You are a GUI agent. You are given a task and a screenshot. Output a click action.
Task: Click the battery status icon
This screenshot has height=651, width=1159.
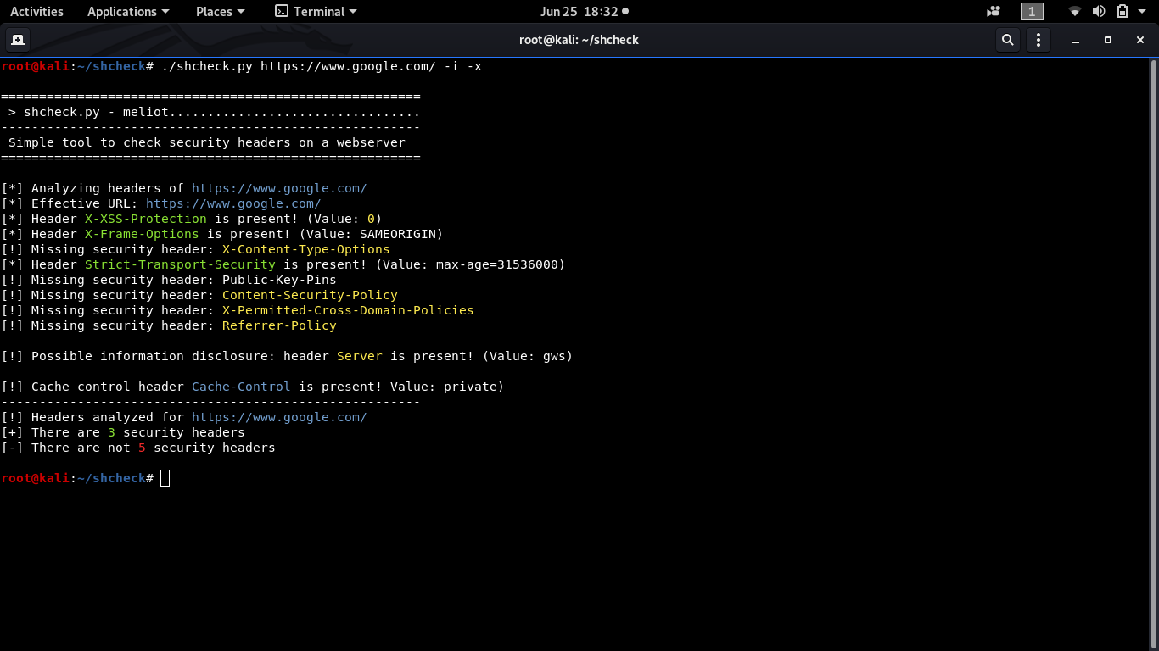1123,12
